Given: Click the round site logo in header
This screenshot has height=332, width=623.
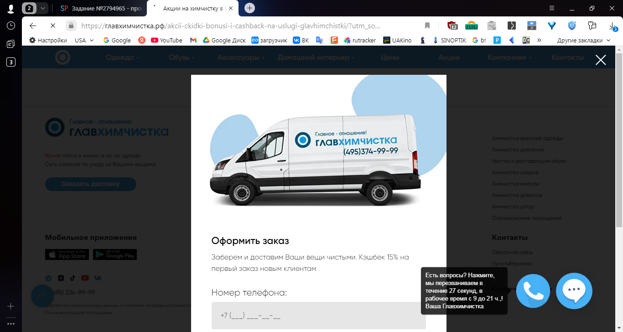Looking at the screenshot, I should [x=62, y=57].
